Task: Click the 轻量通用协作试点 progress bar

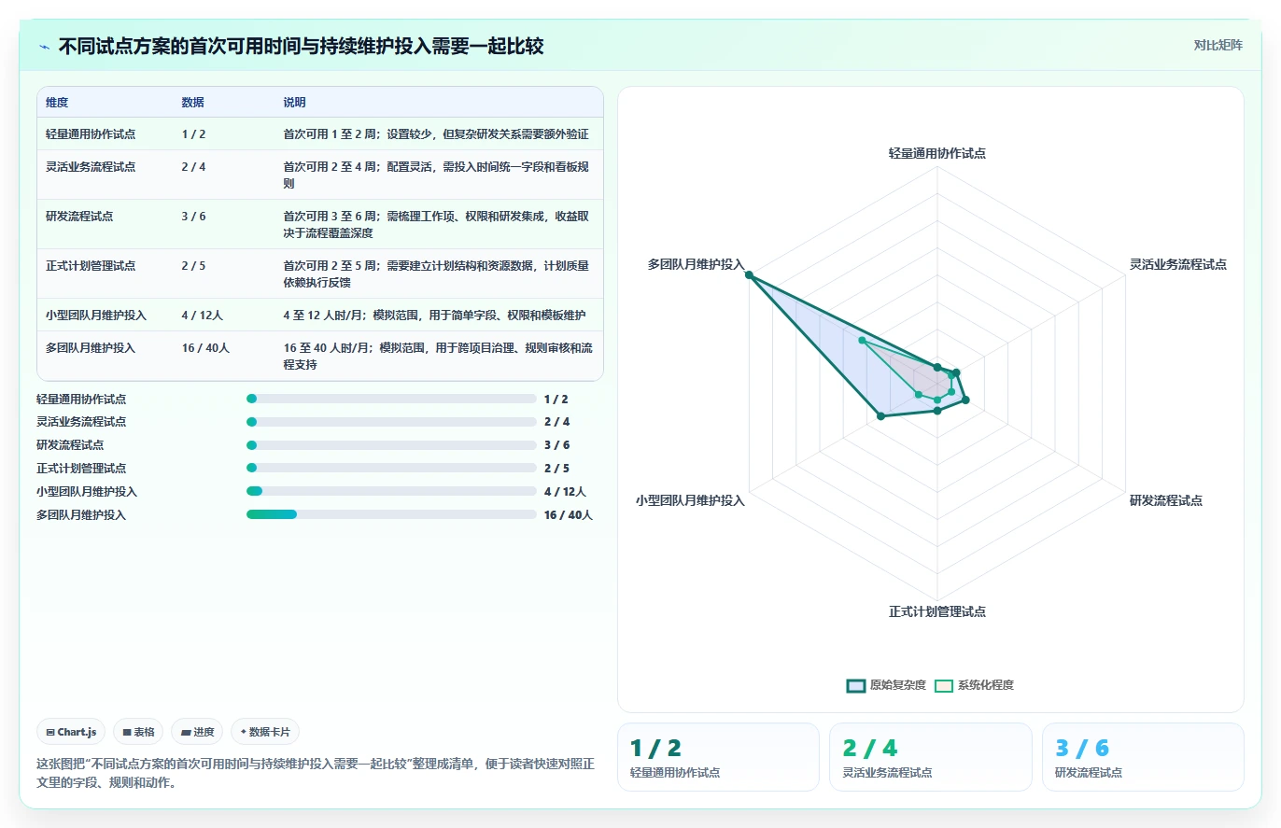Action: pyautogui.click(x=391, y=399)
